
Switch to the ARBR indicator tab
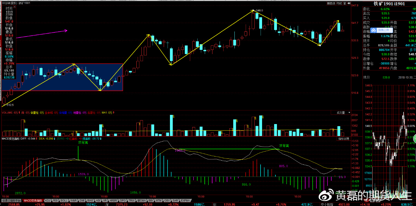pyautogui.click(x=113, y=200)
